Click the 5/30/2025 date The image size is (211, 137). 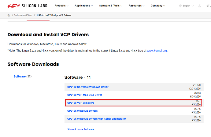195,97
